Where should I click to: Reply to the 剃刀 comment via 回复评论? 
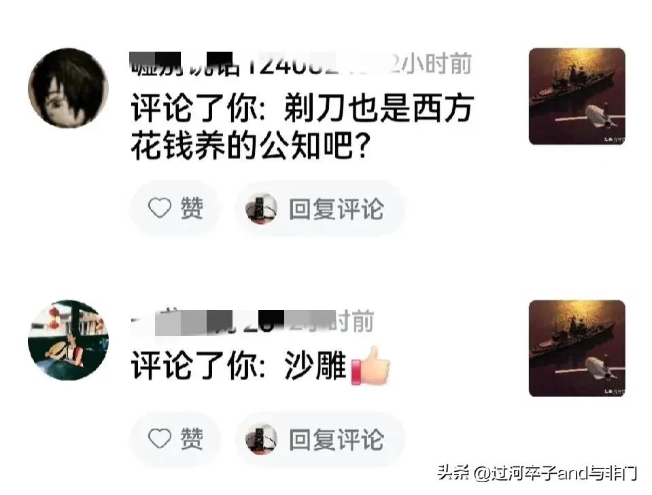320,208
